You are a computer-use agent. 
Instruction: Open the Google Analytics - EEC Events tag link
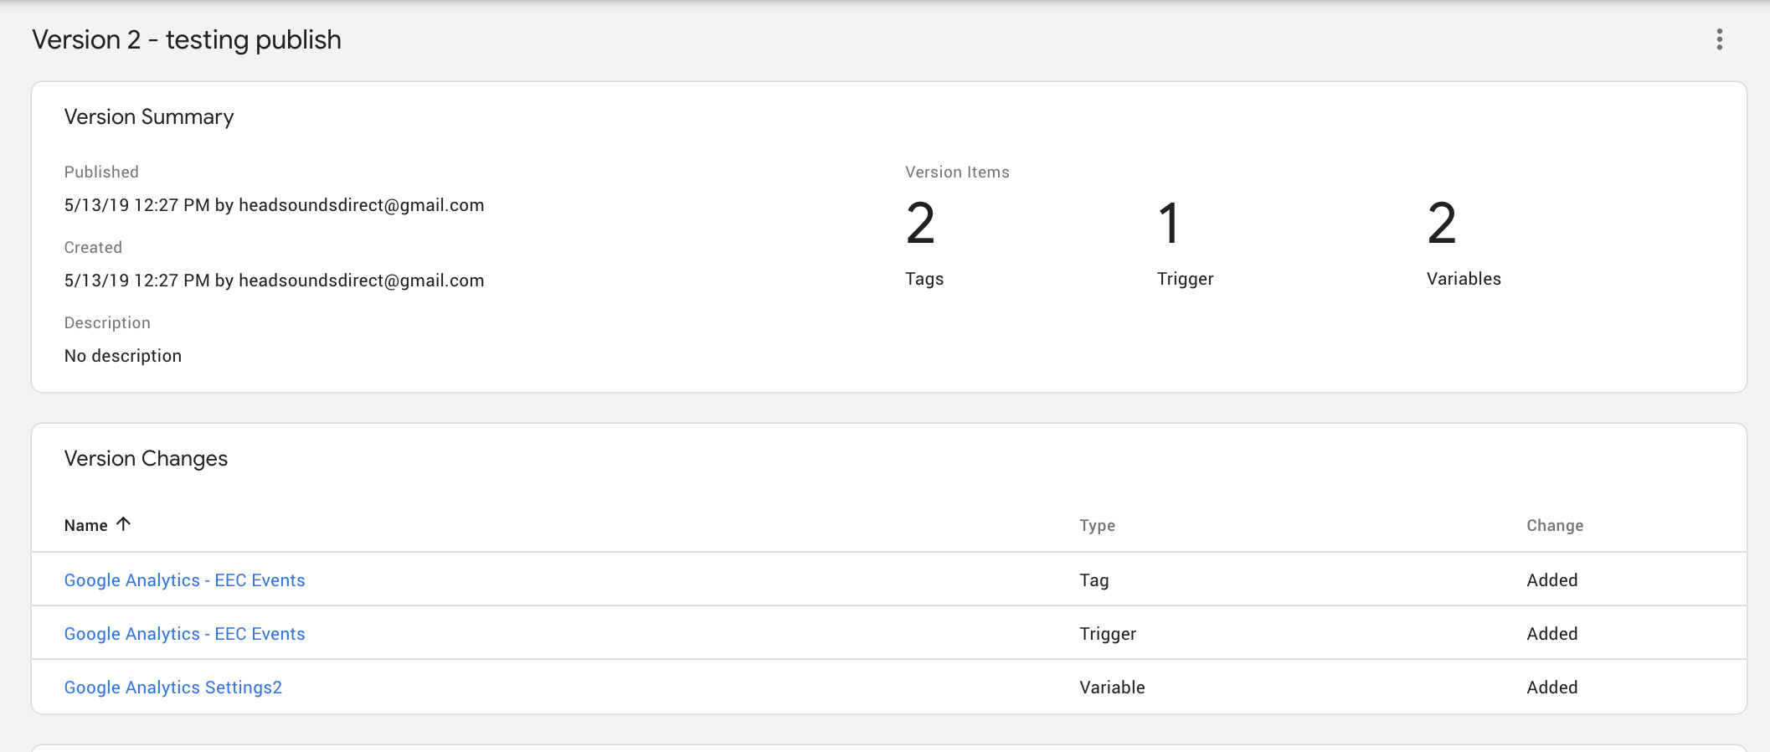[184, 580]
